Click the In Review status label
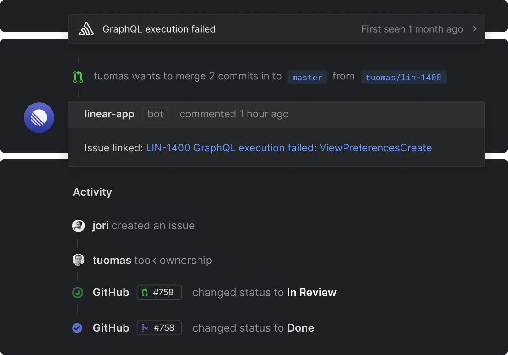508x355 pixels. coord(312,293)
